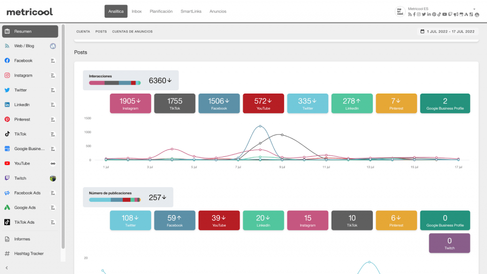Image resolution: width=487 pixels, height=274 pixels.
Task: Click the YouTube row link badge
Action: [x=53, y=163]
